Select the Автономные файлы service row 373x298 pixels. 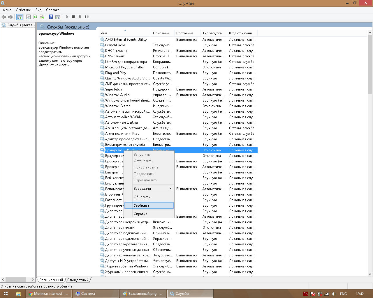coord(178,123)
